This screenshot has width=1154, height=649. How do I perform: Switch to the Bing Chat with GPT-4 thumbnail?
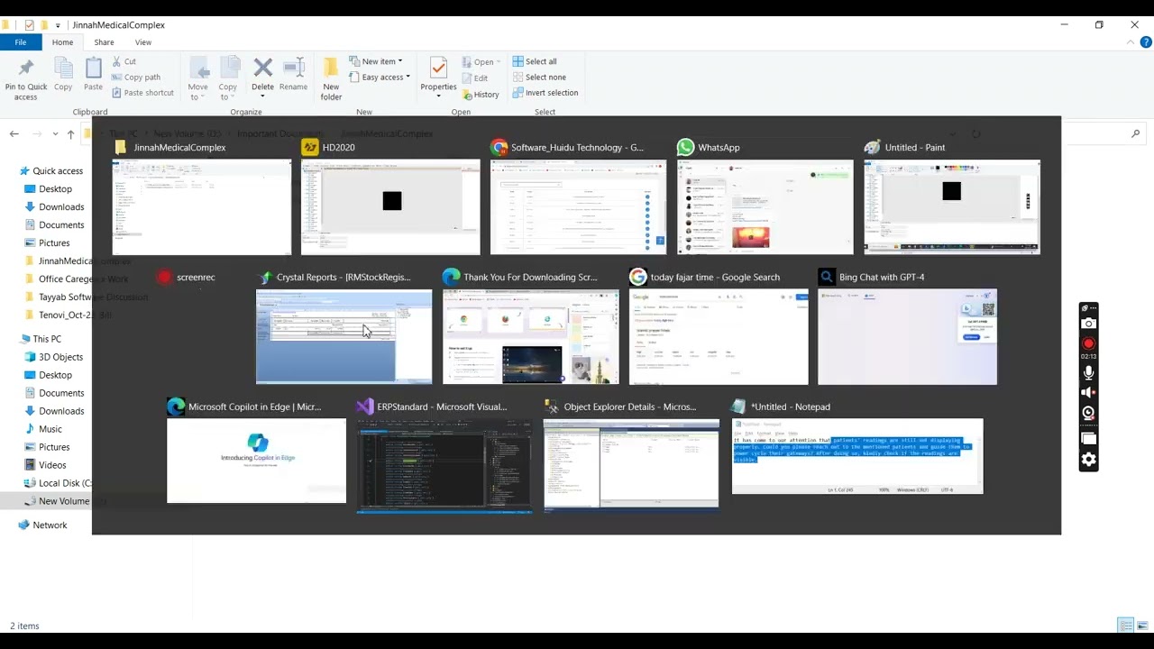pos(907,327)
